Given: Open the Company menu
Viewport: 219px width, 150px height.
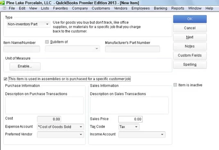Looking at the screenshot, I should click(x=80, y=8).
